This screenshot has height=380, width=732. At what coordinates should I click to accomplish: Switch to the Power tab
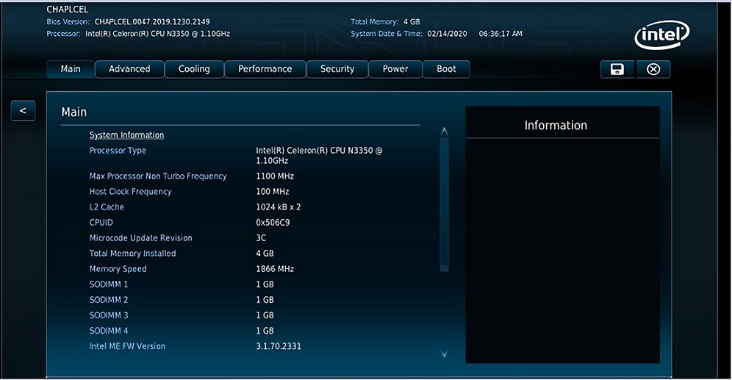395,69
